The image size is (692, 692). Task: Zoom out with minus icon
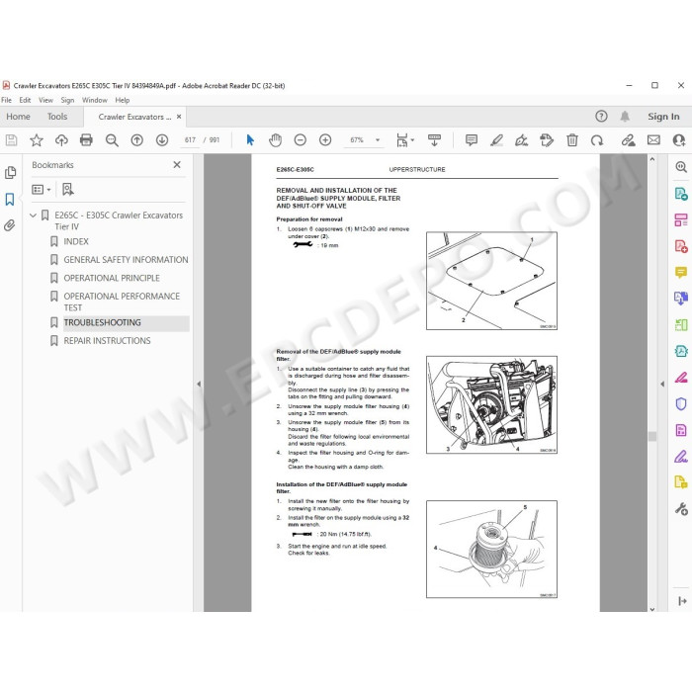301,140
